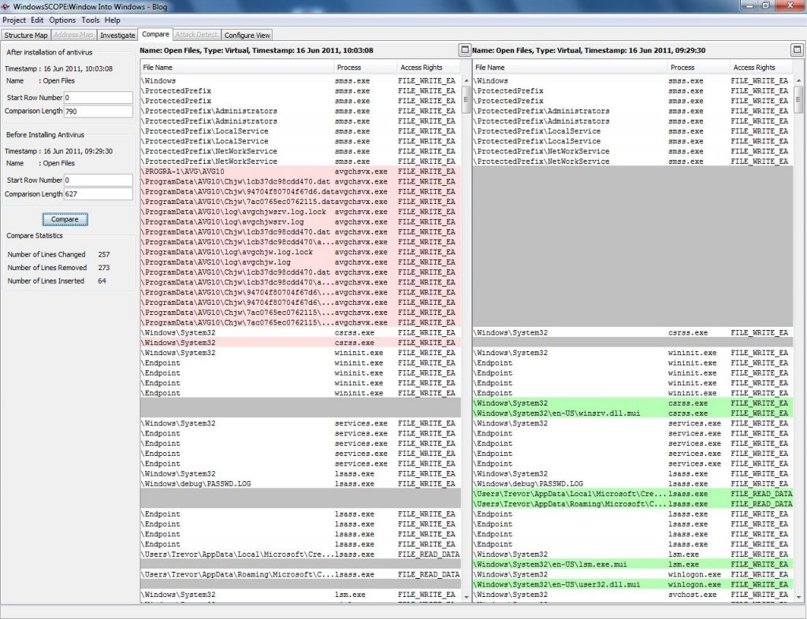Open the Options menu
This screenshot has width=807, height=619.
62,20
